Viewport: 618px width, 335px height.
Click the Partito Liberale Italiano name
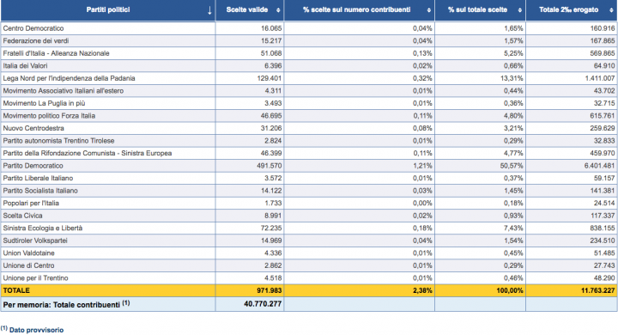[38, 179]
